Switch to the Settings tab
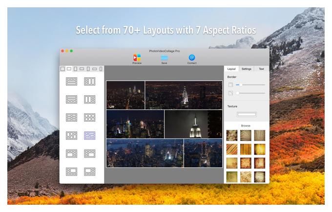Screen dimensions: 332x212 [247, 69]
